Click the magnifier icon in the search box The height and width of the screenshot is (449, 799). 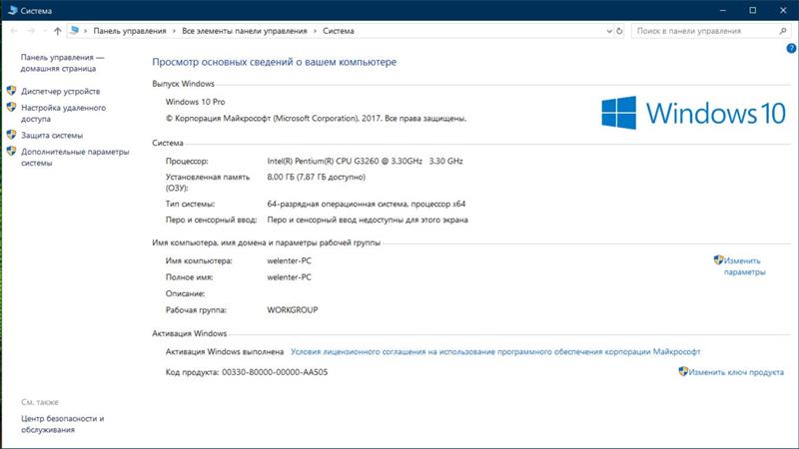782,31
